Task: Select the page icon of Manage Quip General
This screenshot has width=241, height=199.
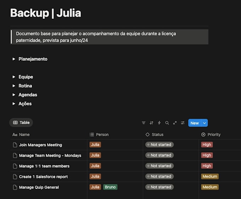Action: (x=15, y=187)
